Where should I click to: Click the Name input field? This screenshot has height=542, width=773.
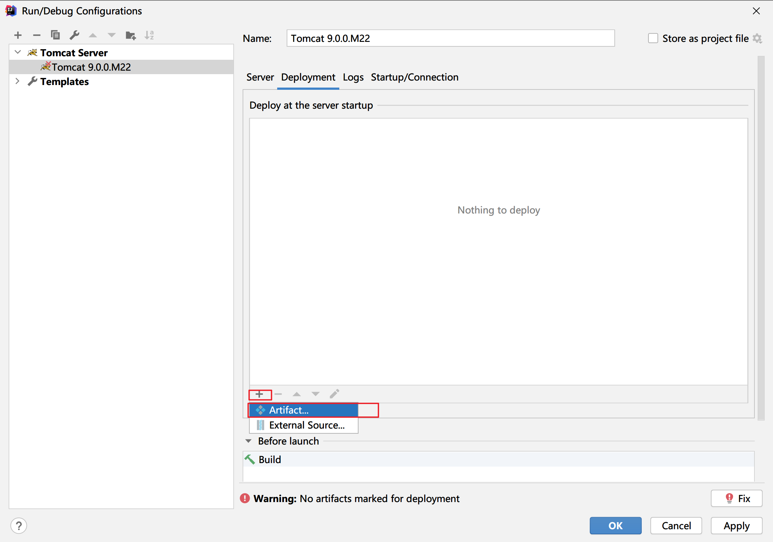coord(450,38)
